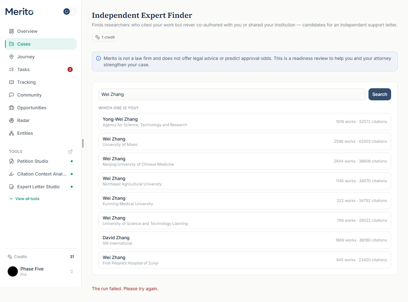The image size is (408, 302).
Task: Open the Overview page icon
Action: pos(11,31)
